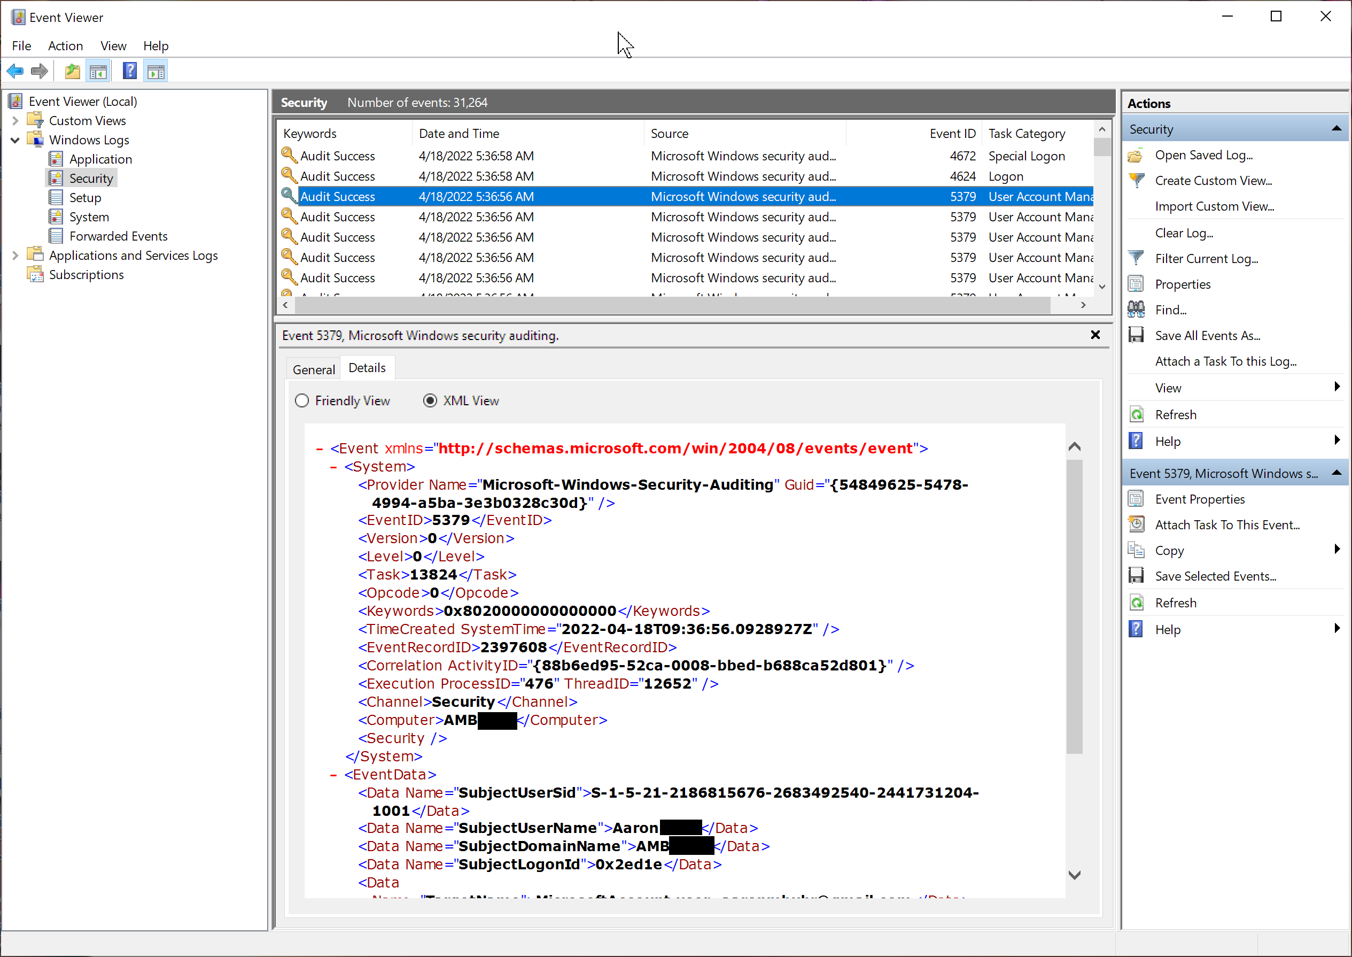
Task: Select the Friendly View radio button
Action: [302, 400]
